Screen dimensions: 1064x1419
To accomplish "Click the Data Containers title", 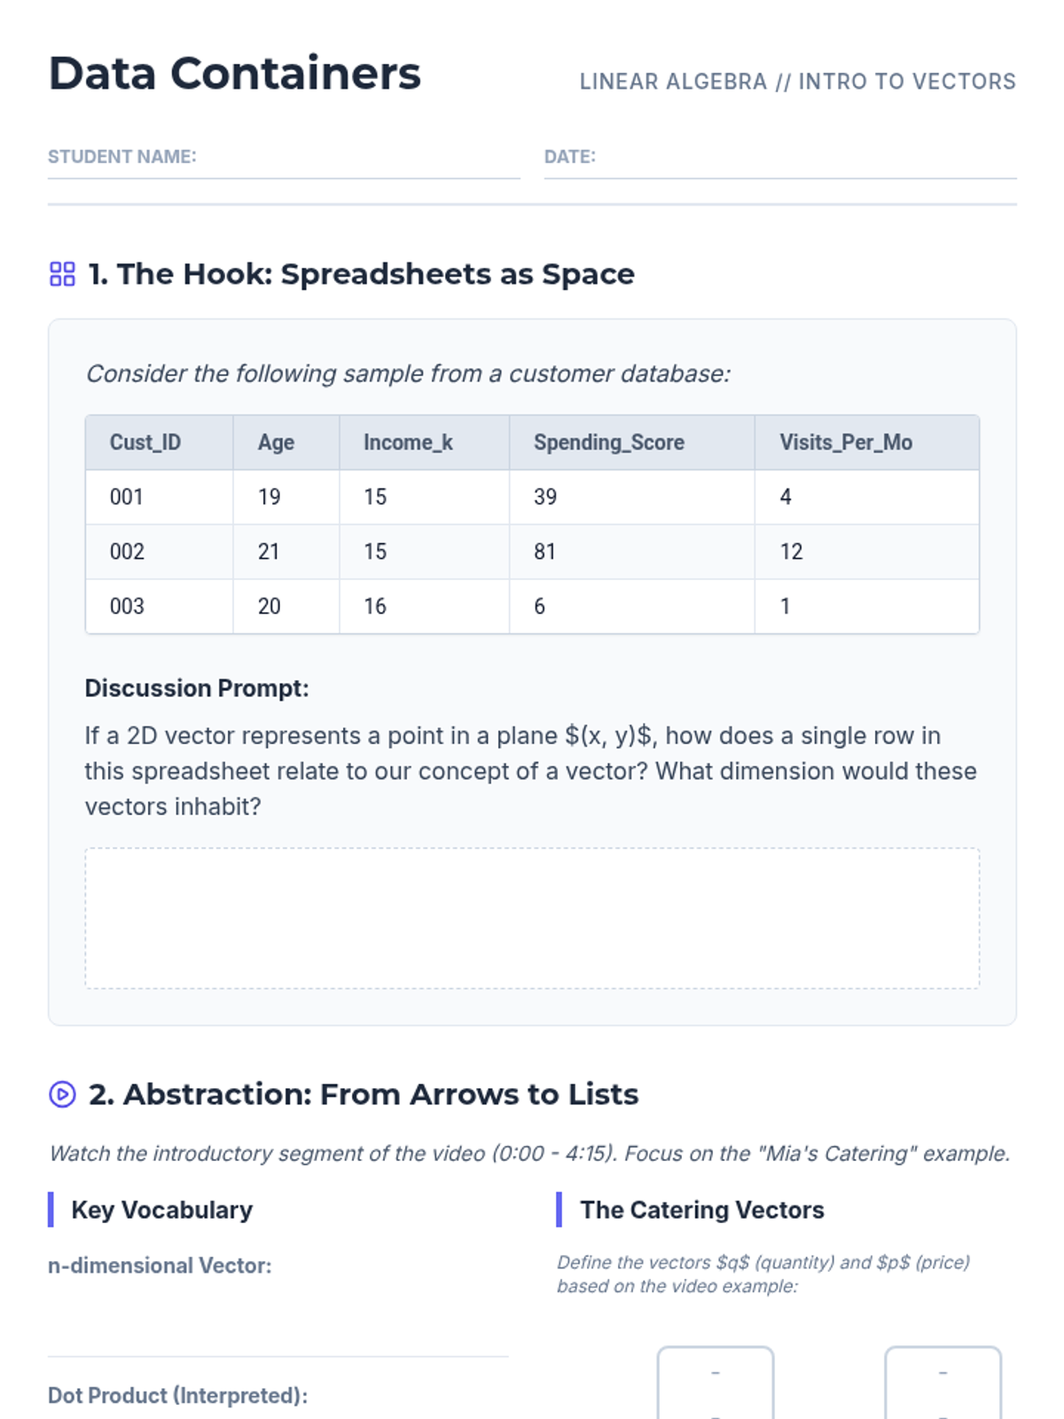I will [235, 74].
